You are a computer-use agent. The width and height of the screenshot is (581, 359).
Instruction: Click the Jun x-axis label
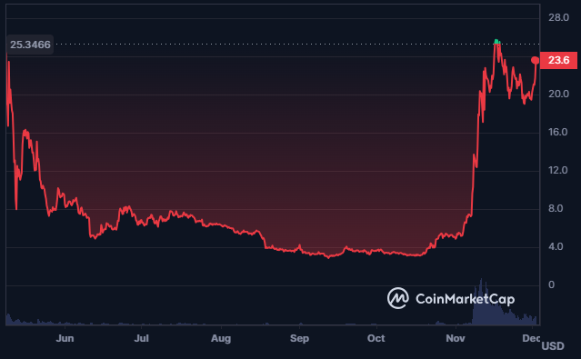65,338
